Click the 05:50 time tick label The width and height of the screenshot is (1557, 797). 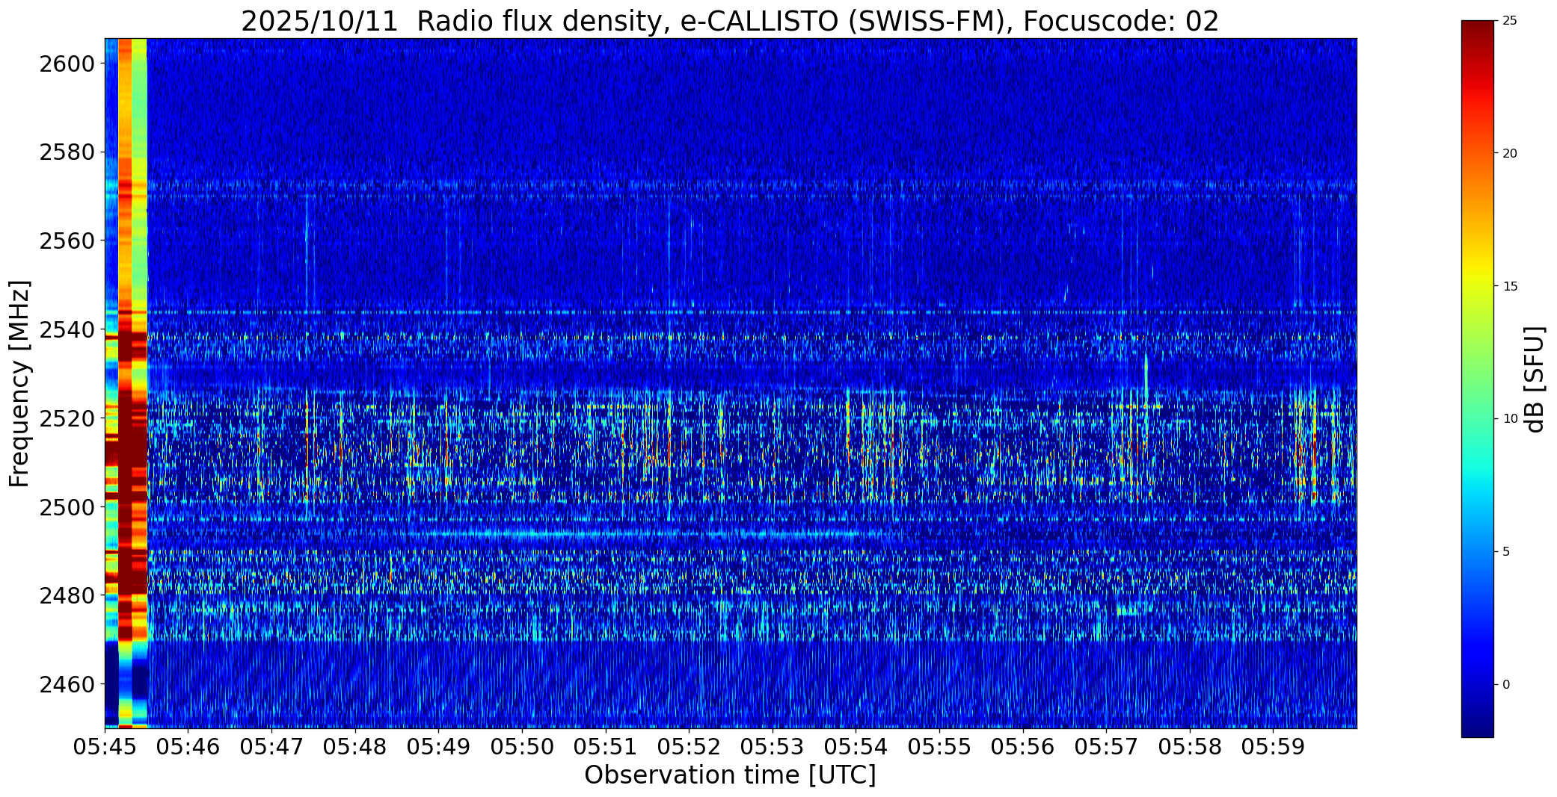pyautogui.click(x=522, y=746)
